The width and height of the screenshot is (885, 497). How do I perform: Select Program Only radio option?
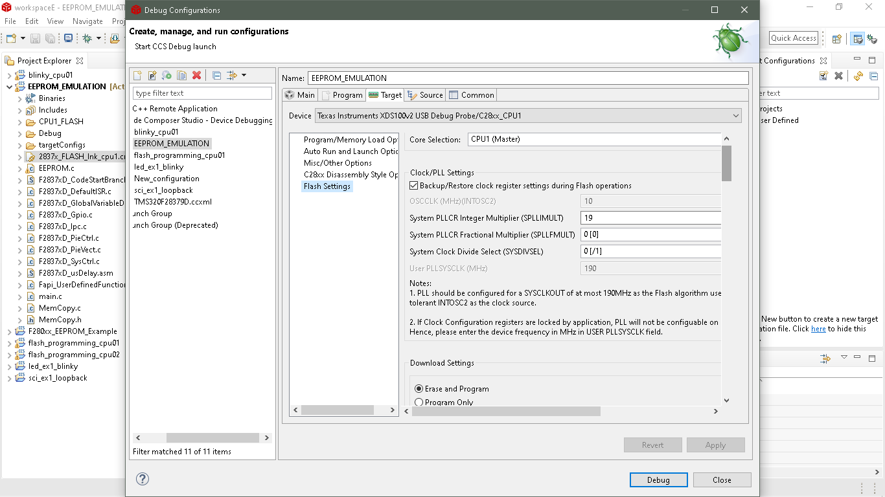[419, 403]
